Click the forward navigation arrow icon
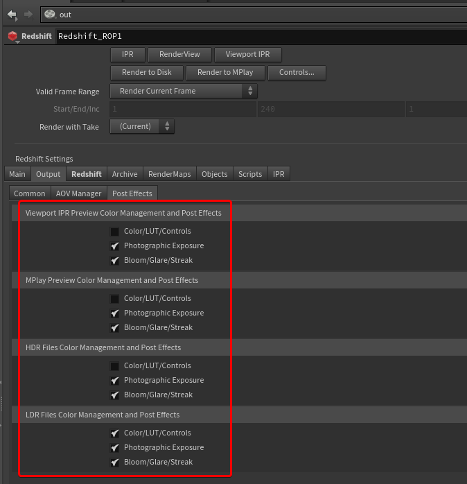The image size is (467, 484). 28,14
